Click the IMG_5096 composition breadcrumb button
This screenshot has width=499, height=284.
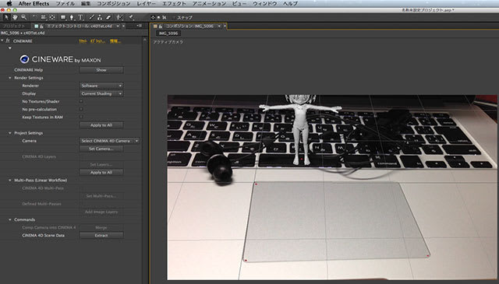pyautogui.click(x=168, y=33)
